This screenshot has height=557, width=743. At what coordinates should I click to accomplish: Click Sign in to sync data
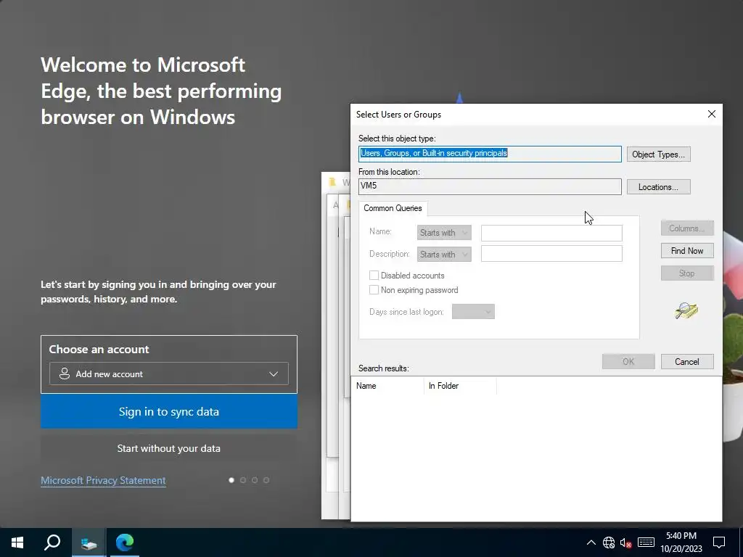coord(169,412)
